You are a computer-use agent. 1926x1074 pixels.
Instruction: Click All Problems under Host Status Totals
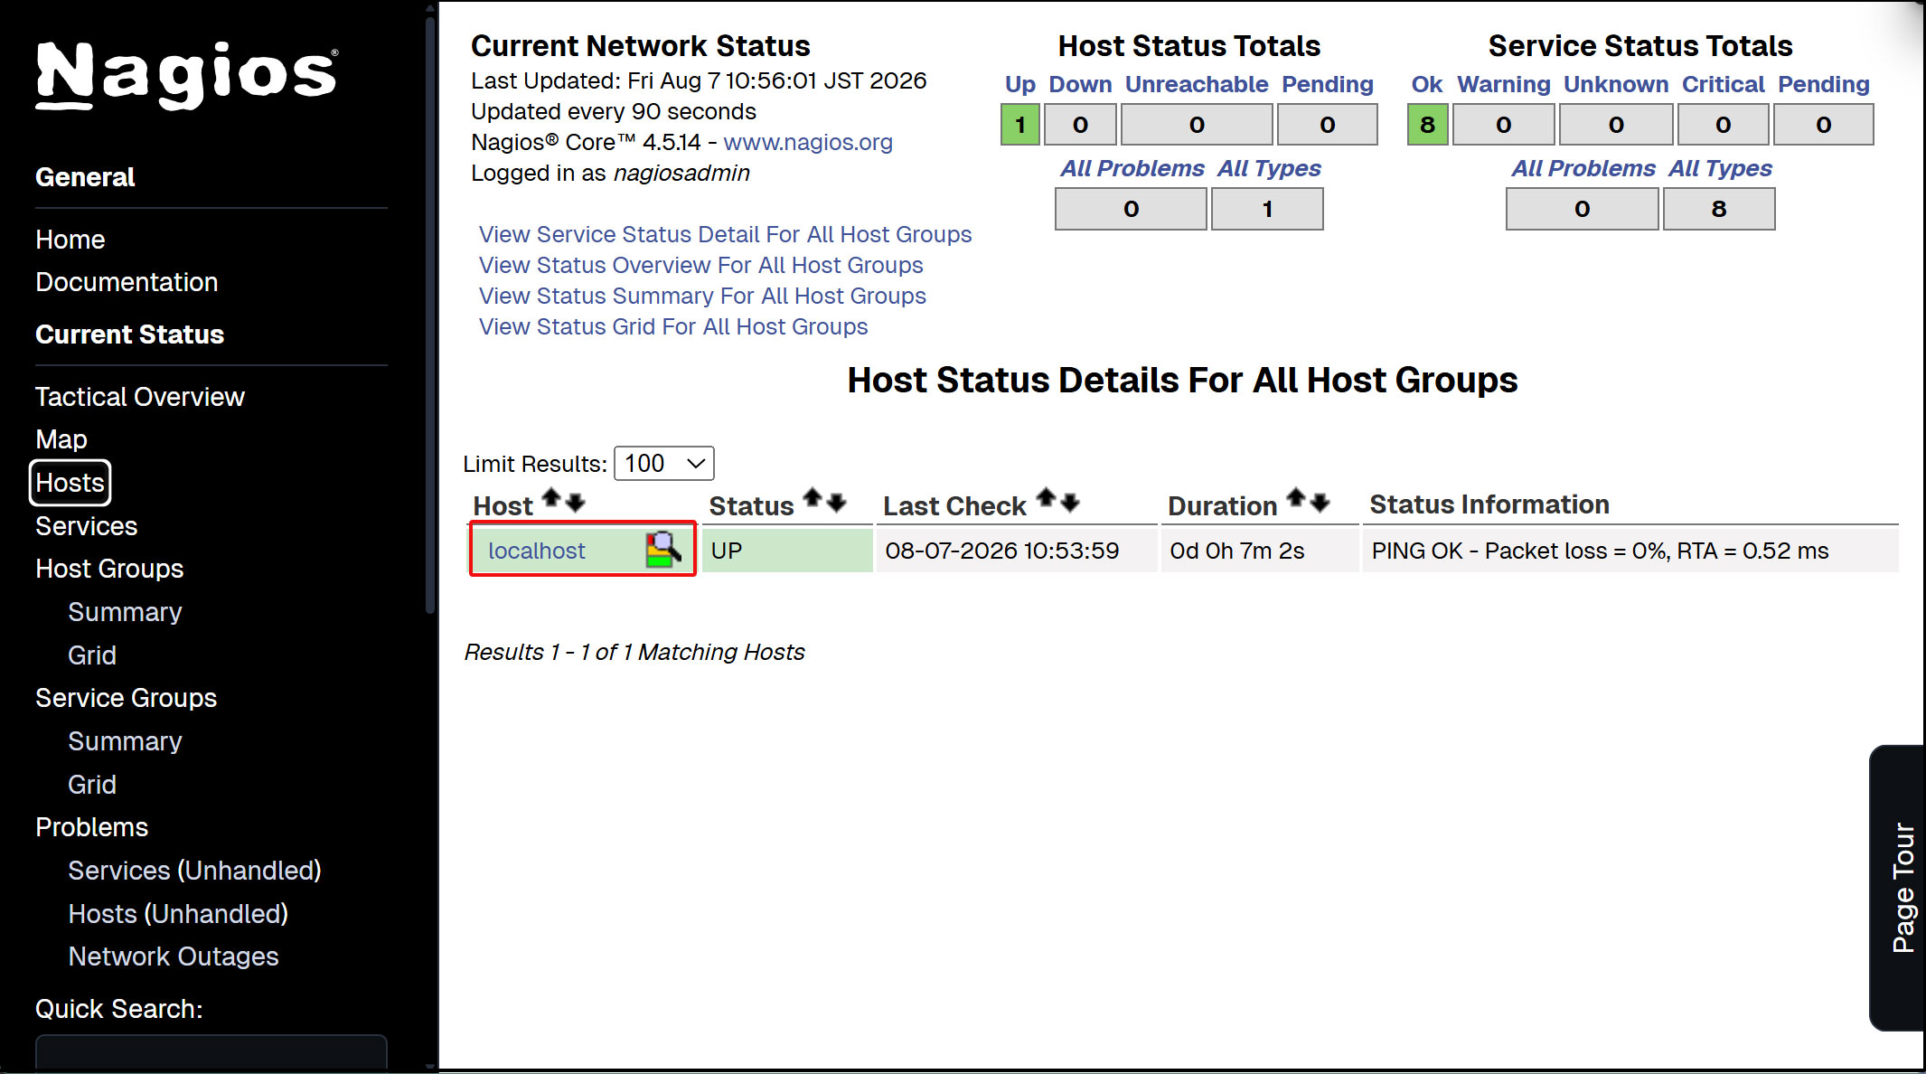(x=1132, y=168)
